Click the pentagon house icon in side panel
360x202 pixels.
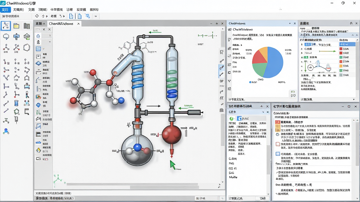pos(38,36)
